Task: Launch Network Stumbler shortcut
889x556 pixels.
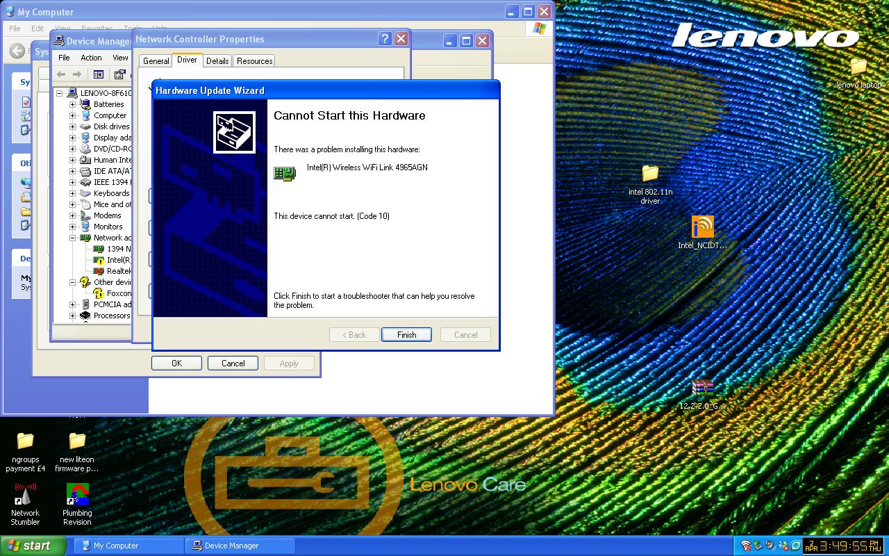Action: pos(25,505)
